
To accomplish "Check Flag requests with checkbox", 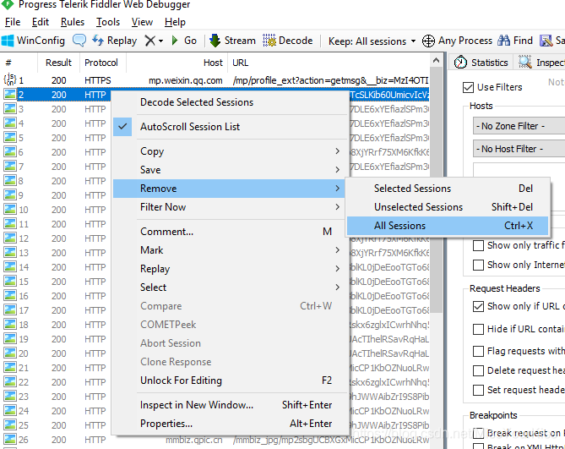I will pos(478,351).
